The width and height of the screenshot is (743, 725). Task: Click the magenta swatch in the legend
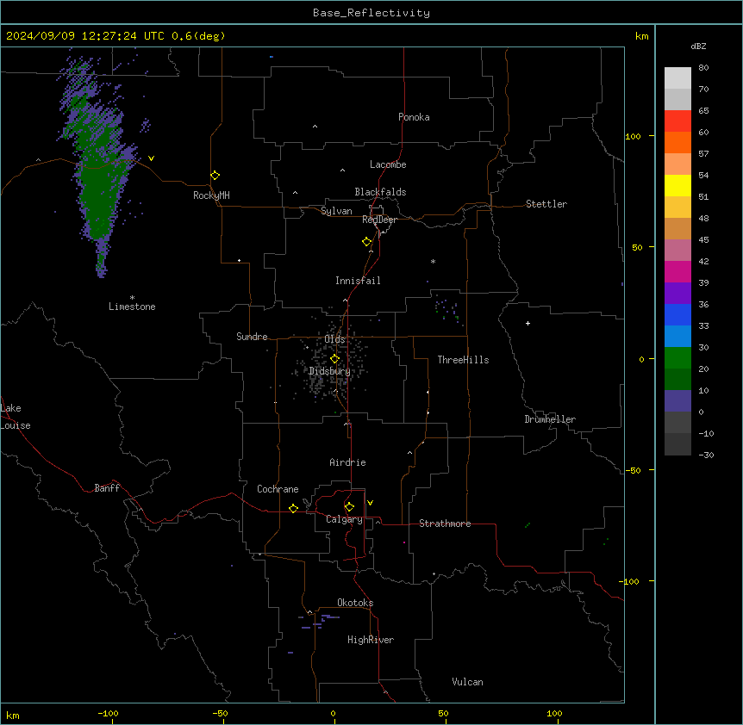pos(677,271)
